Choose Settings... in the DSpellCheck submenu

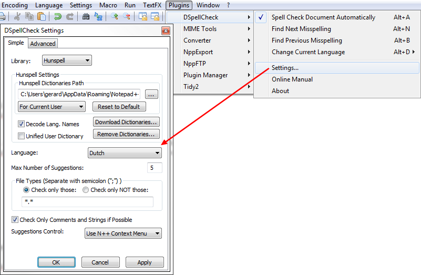click(x=285, y=68)
